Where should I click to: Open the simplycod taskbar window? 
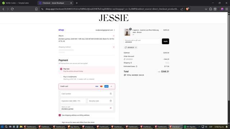click(89, 127)
